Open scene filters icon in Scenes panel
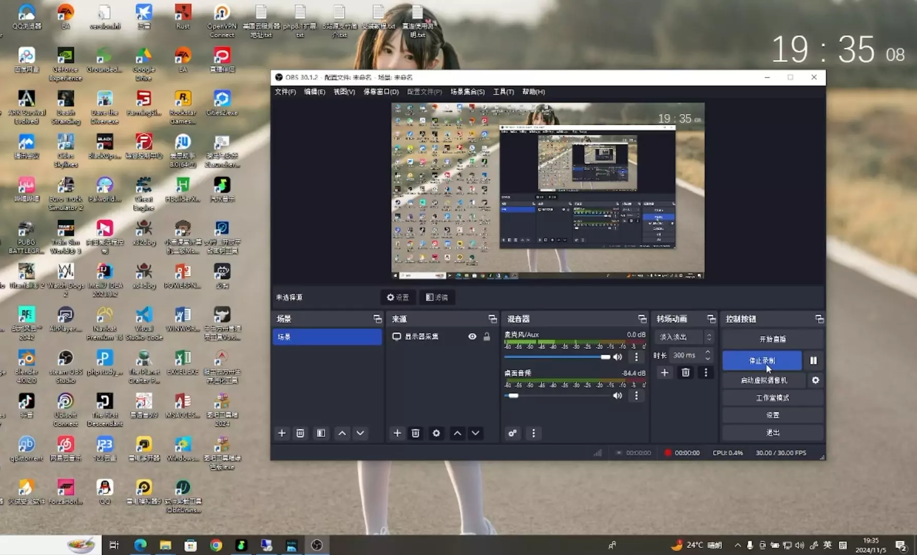 click(321, 433)
